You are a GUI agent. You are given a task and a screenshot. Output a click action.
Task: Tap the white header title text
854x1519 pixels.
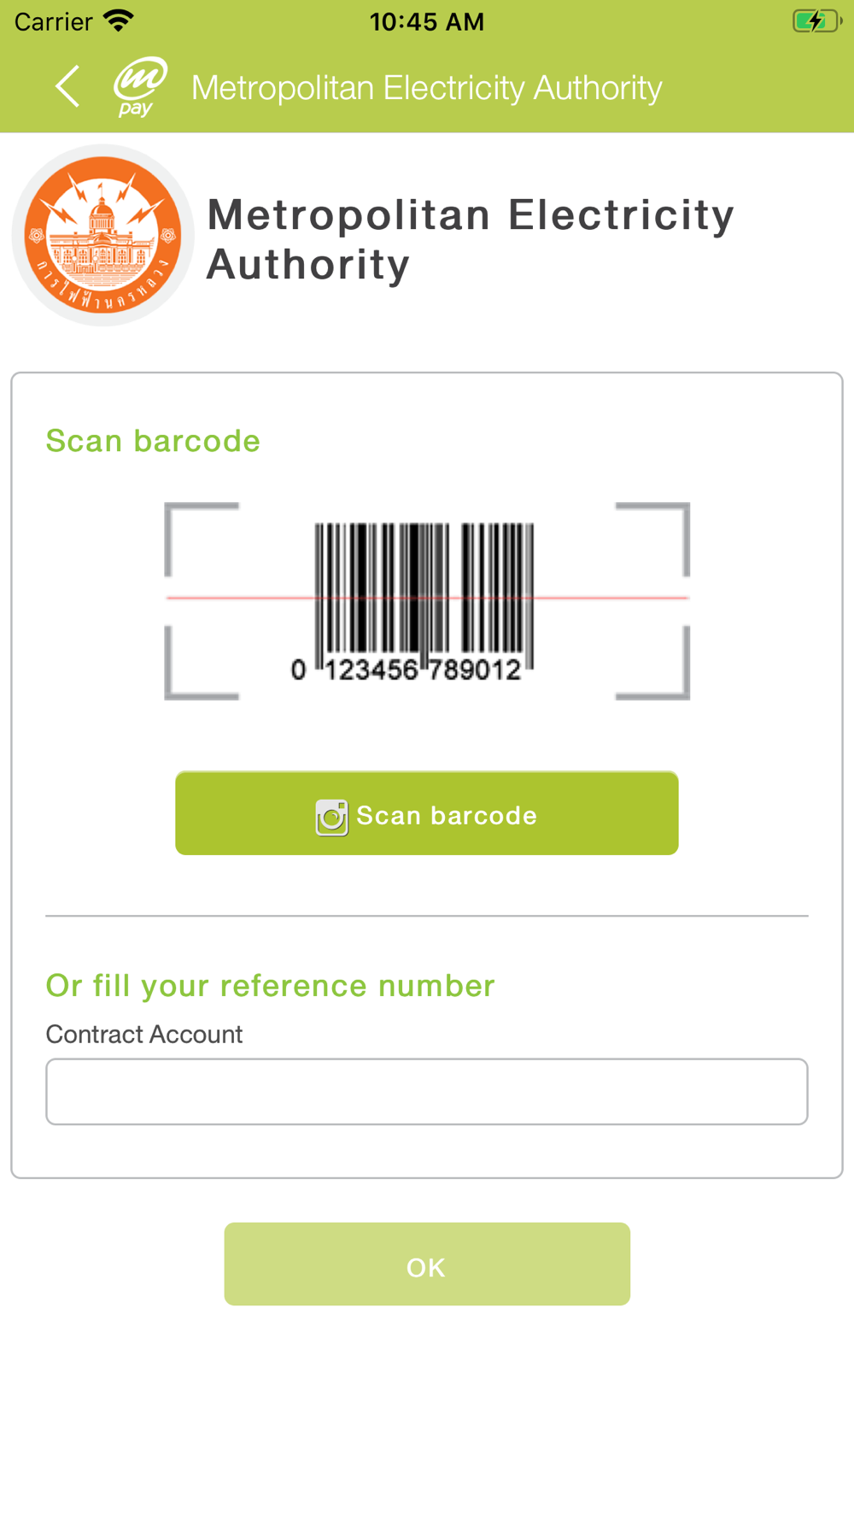426,87
